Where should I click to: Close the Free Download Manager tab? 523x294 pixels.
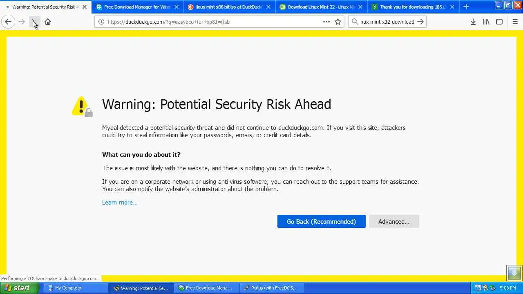(x=177, y=7)
